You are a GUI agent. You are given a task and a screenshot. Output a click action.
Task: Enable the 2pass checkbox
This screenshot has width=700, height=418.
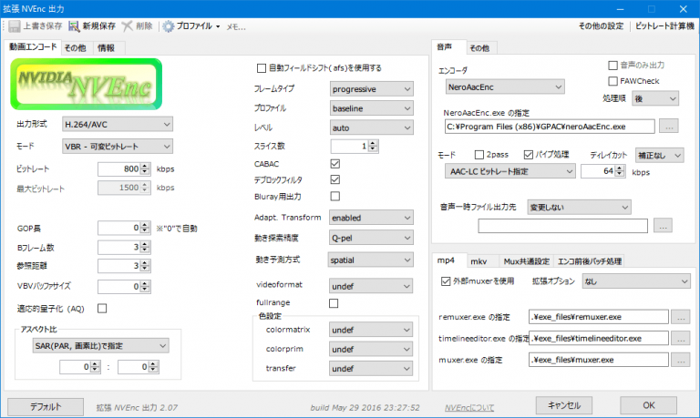(479, 155)
